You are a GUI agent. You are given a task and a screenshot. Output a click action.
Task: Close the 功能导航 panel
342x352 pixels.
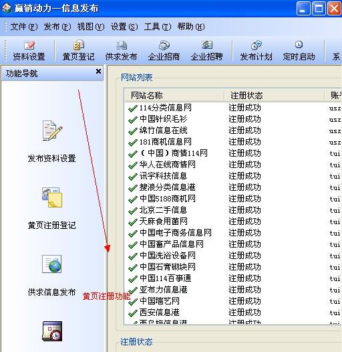tap(98, 72)
